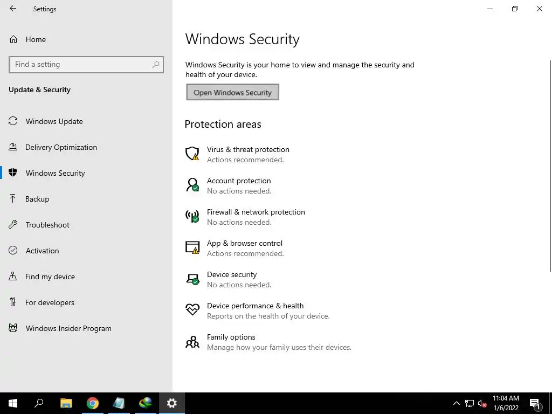Screen dimensions: 552x414
Task: Launch Google Chrome from taskbar
Action: click(x=93, y=403)
